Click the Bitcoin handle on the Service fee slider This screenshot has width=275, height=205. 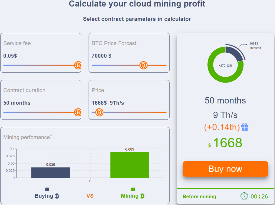point(78,65)
